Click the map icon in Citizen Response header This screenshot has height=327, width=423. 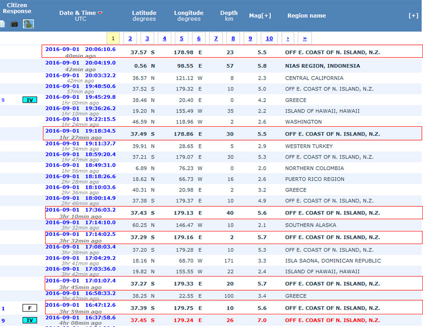tap(28, 24)
